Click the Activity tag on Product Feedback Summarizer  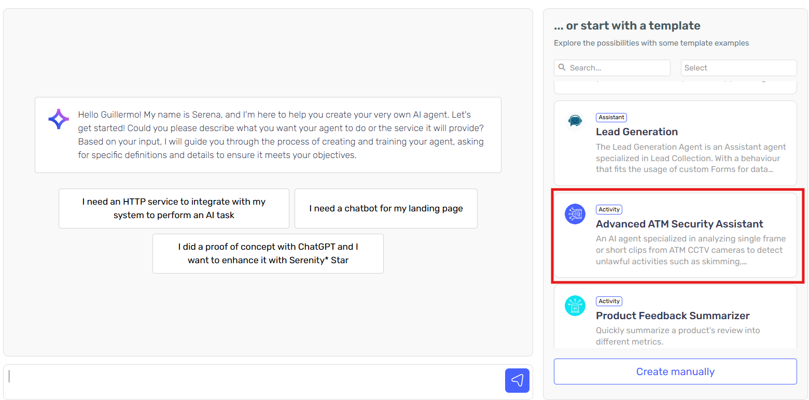coord(609,301)
